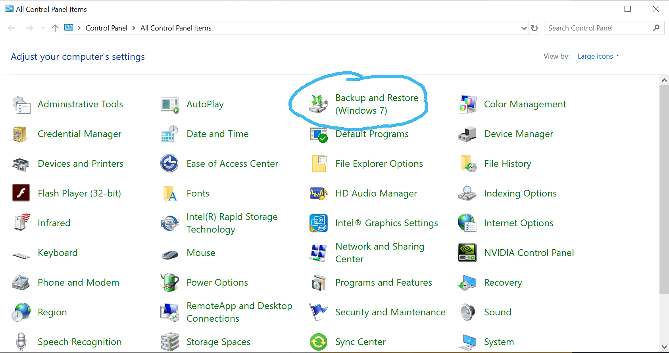Expand the address bar history dropdown
Viewport: 669px width, 353px height.
[524, 28]
